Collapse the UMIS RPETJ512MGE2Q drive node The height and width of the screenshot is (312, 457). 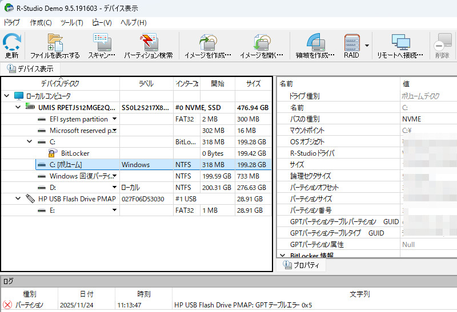pyautogui.click(x=18, y=107)
